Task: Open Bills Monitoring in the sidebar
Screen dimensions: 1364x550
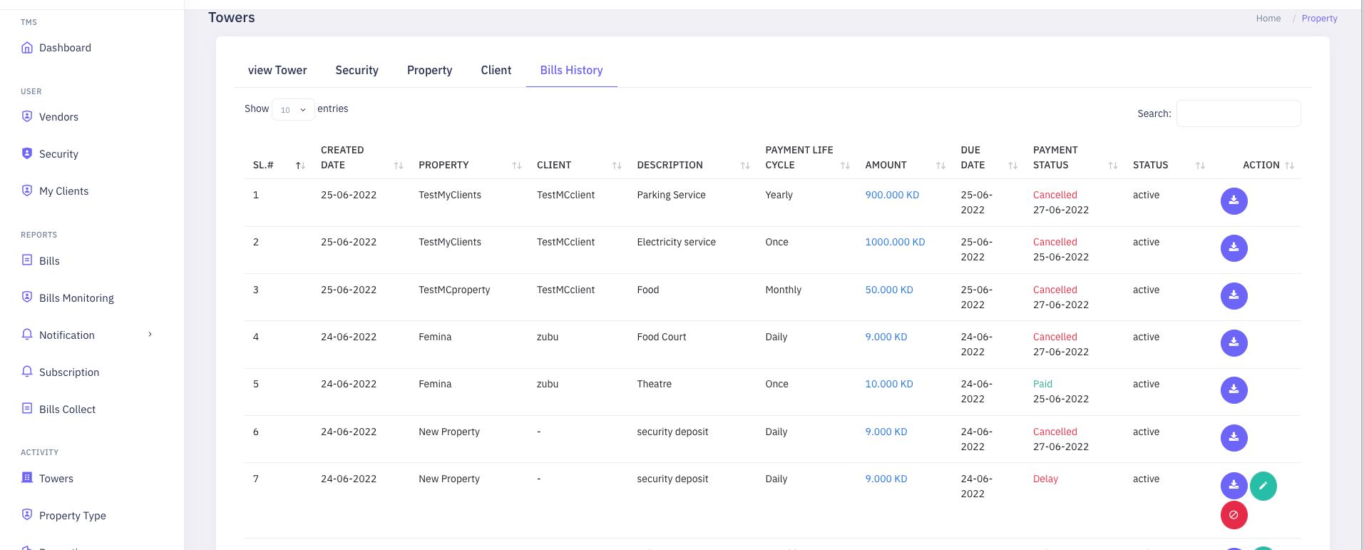Action: (x=76, y=298)
